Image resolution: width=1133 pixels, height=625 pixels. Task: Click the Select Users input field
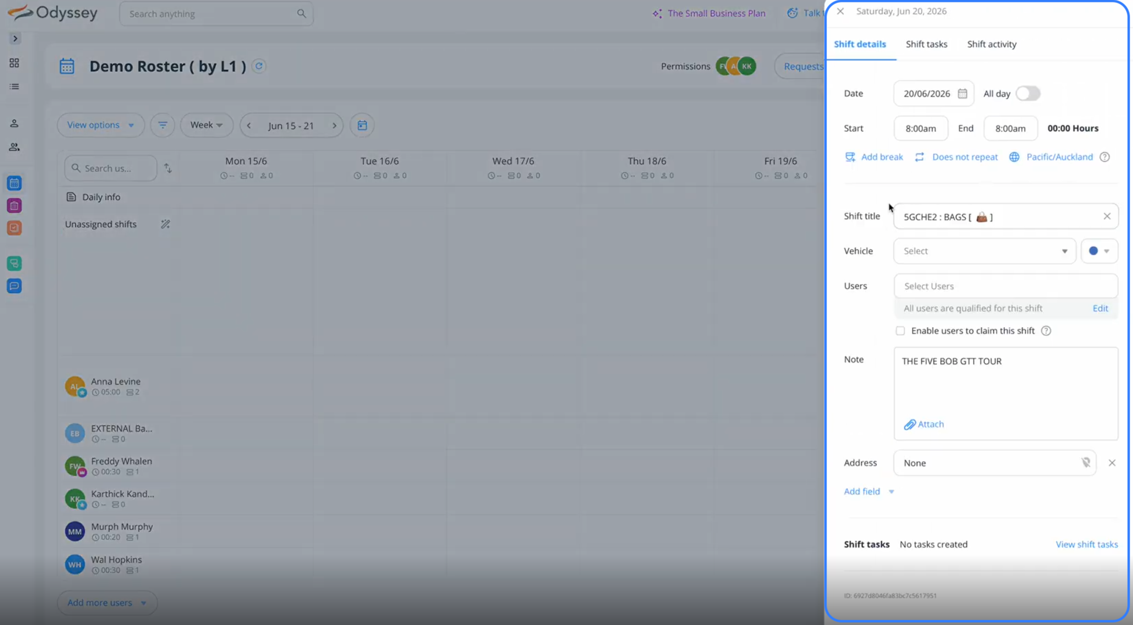pyautogui.click(x=1005, y=286)
